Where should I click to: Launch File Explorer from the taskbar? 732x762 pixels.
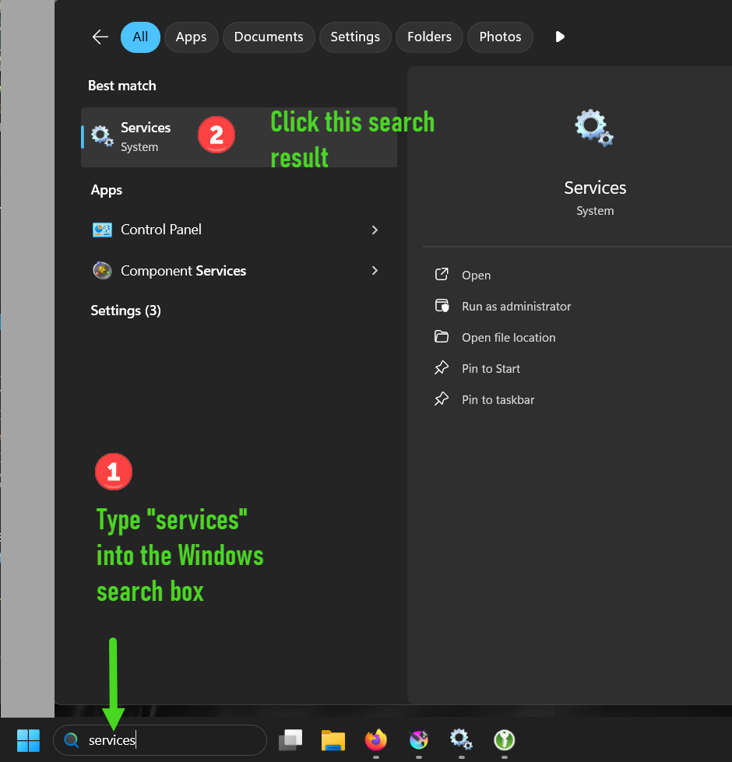(x=333, y=739)
